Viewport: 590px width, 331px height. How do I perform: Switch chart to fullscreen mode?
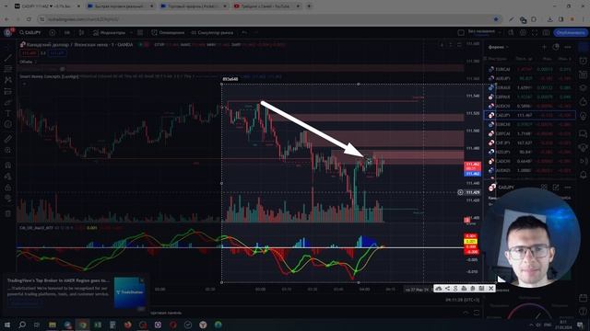535,33
